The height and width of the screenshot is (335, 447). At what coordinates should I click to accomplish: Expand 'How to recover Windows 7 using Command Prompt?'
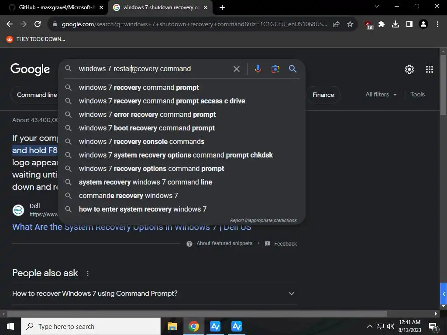tap(155, 294)
